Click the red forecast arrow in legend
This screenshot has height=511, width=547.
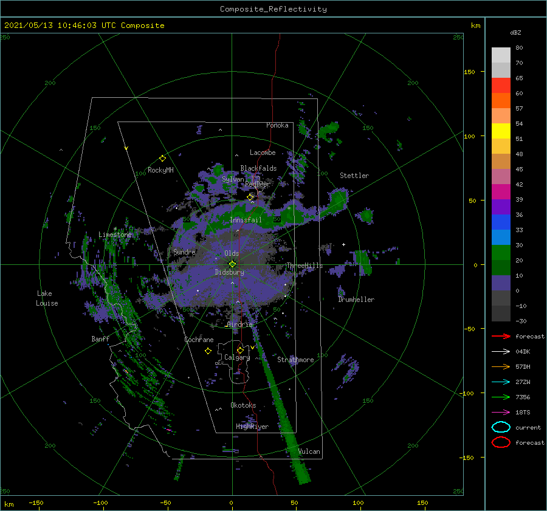pyautogui.click(x=501, y=336)
